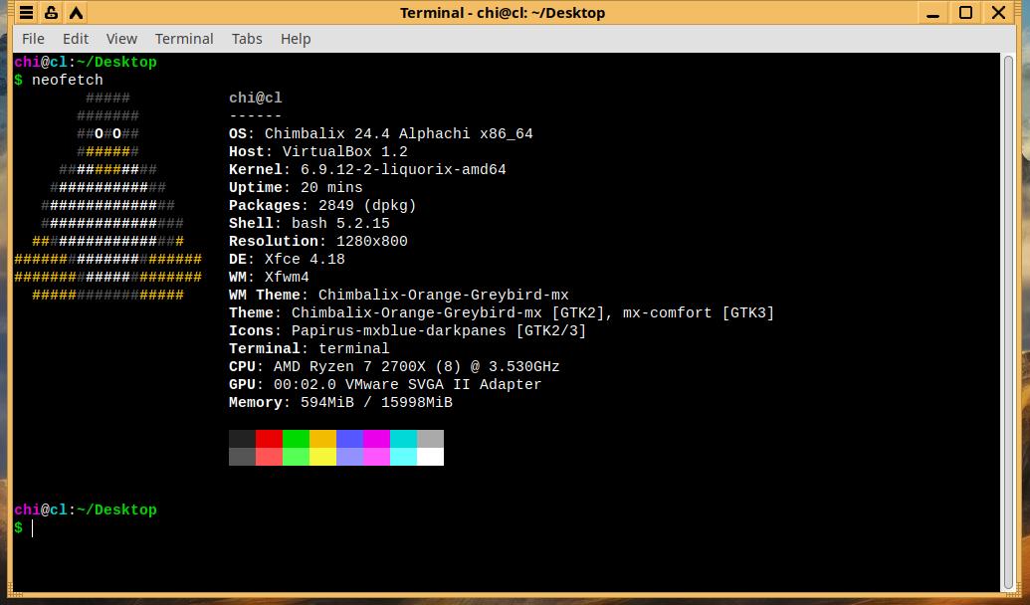
Task: Click the 'WM Theme: Chimbalix-Orange-Greybird-mx' line
Action: coord(399,295)
